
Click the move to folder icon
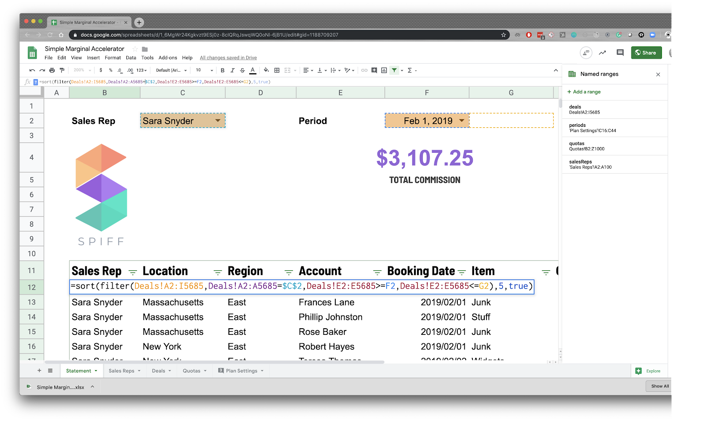[144, 49]
